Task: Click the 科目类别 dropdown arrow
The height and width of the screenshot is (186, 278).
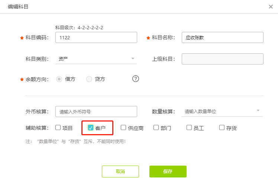Action: 133,59
